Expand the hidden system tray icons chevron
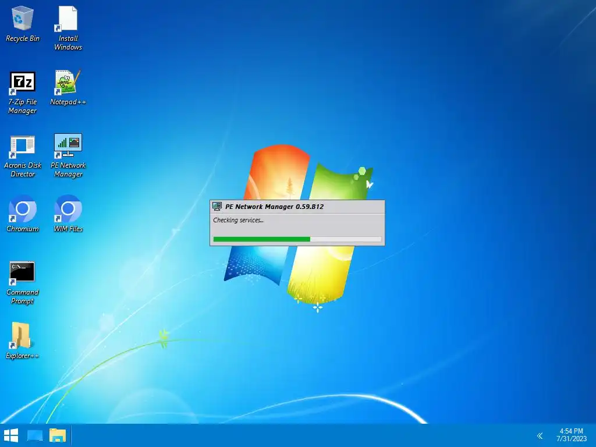The height and width of the screenshot is (447, 596). pos(540,435)
